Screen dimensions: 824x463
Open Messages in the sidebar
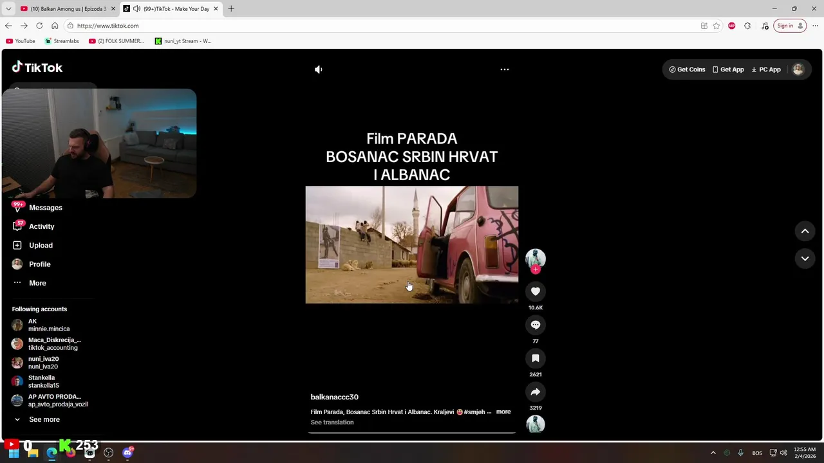(x=45, y=208)
